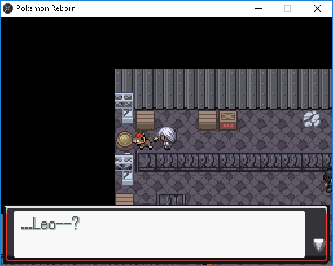Click the "...Leo--?" dialogue text
The height and width of the screenshot is (266, 333).
point(51,224)
